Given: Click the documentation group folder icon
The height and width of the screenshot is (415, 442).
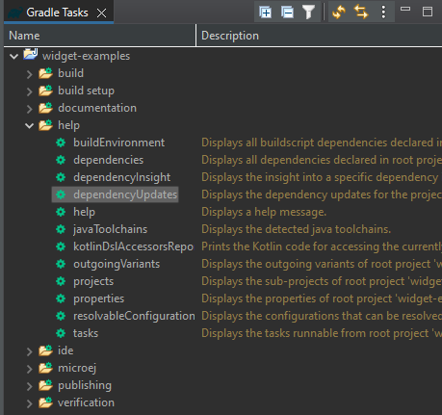Looking at the screenshot, I should point(45,108).
